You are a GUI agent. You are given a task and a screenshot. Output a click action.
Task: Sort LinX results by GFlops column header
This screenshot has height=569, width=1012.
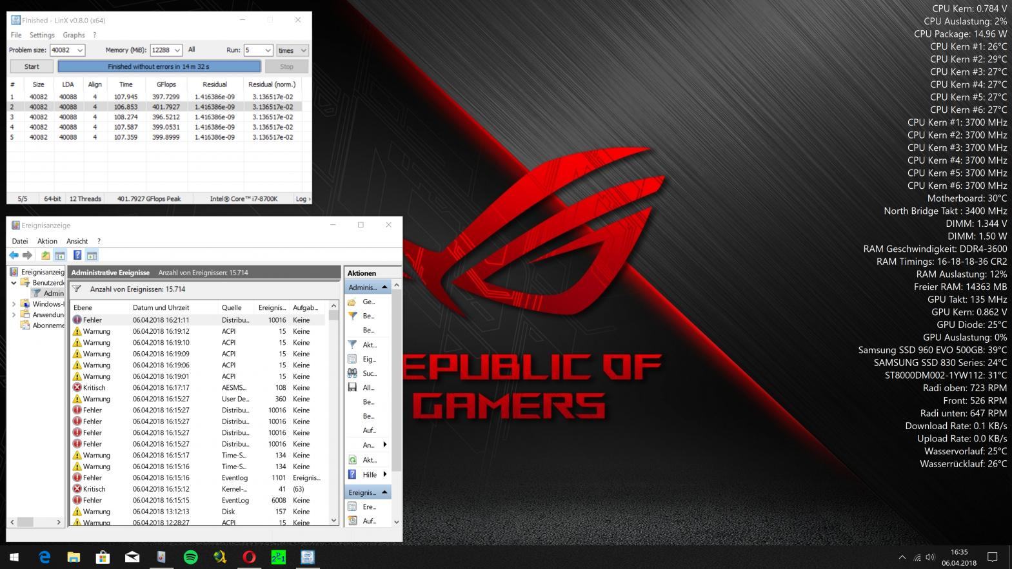[166, 84]
